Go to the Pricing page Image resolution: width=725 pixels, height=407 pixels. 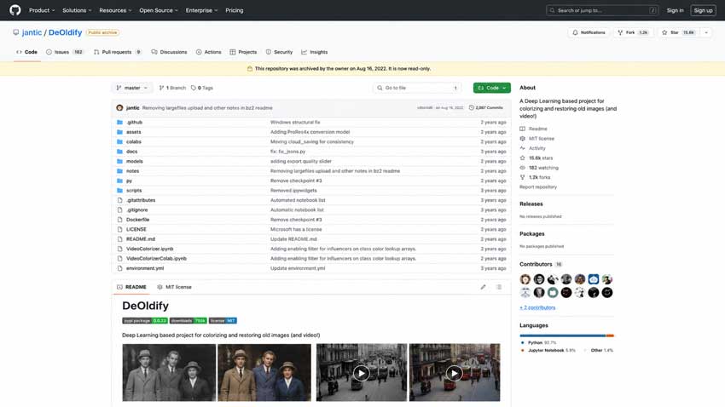tap(235, 10)
